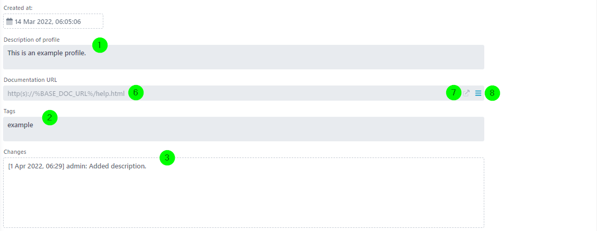
Task: Click the Documentation URL label
Action: point(30,80)
